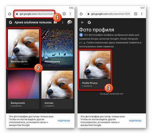The height and width of the screenshot is (134, 152).
Task: Tap the home icon in right phone browser
Action: 81,14
